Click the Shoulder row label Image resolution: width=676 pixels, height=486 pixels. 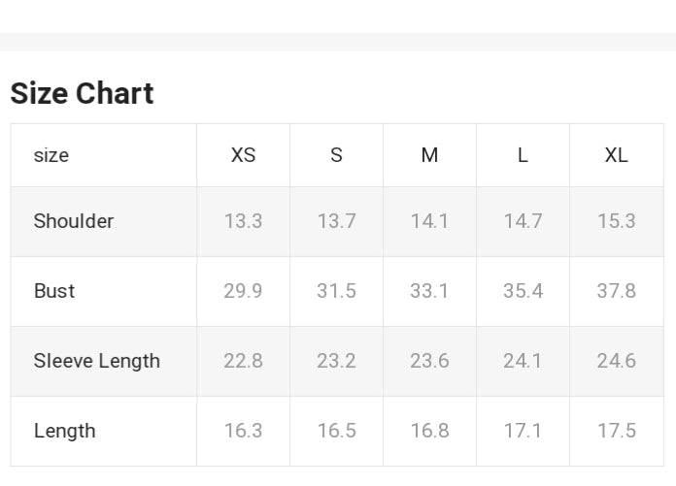click(74, 221)
